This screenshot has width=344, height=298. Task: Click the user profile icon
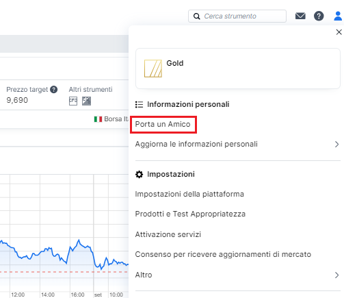pyautogui.click(x=338, y=16)
